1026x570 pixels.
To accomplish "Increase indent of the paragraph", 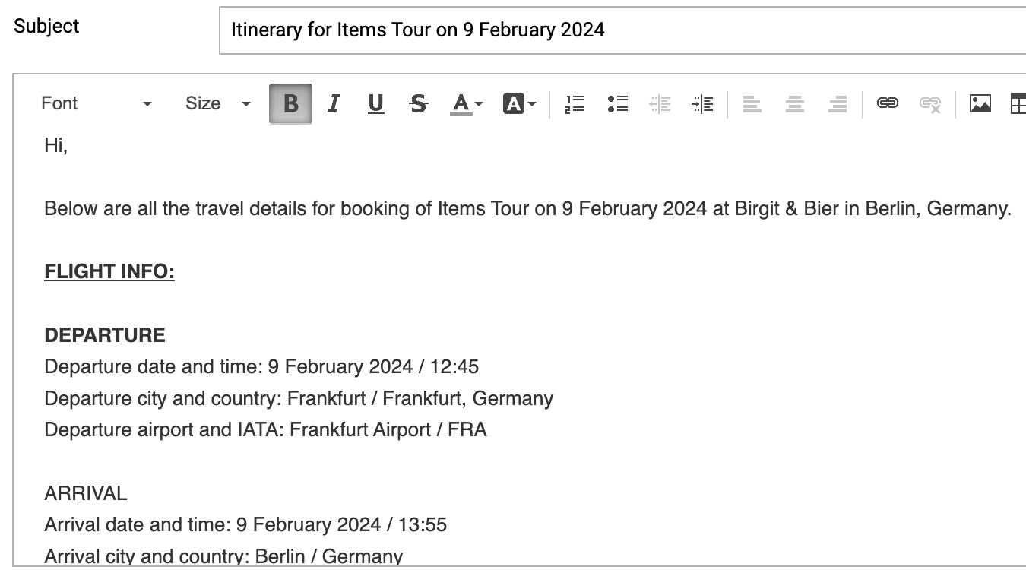I will [x=703, y=103].
